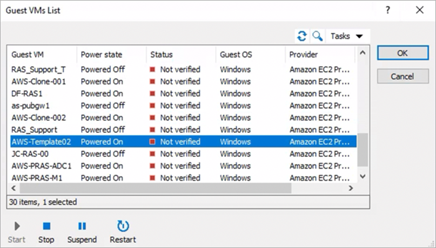Click the OK button
Image resolution: width=436 pixels, height=248 pixels.
click(403, 53)
